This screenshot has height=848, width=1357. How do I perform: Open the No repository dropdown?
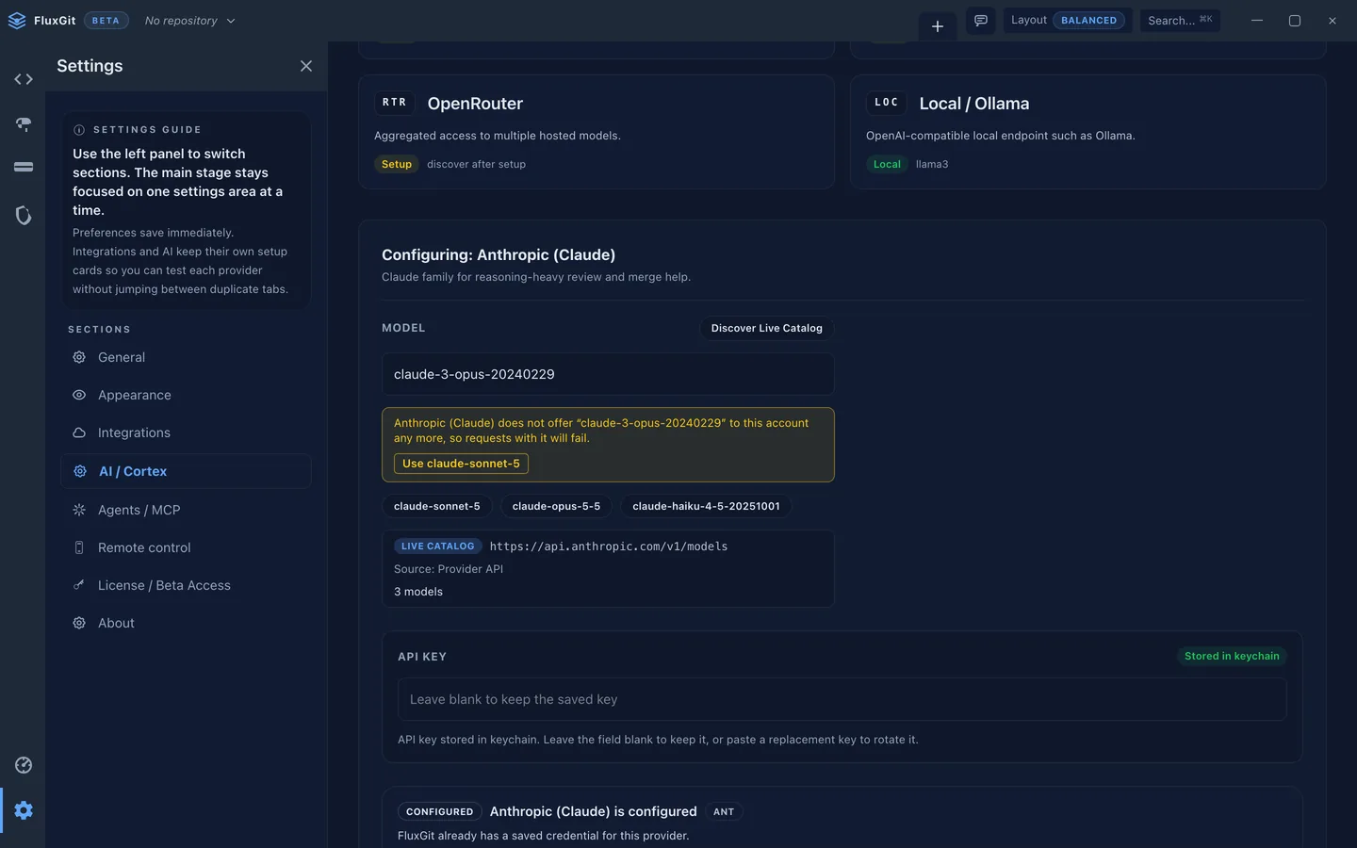[x=189, y=21]
